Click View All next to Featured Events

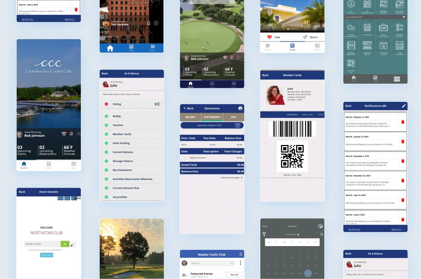(234, 274)
